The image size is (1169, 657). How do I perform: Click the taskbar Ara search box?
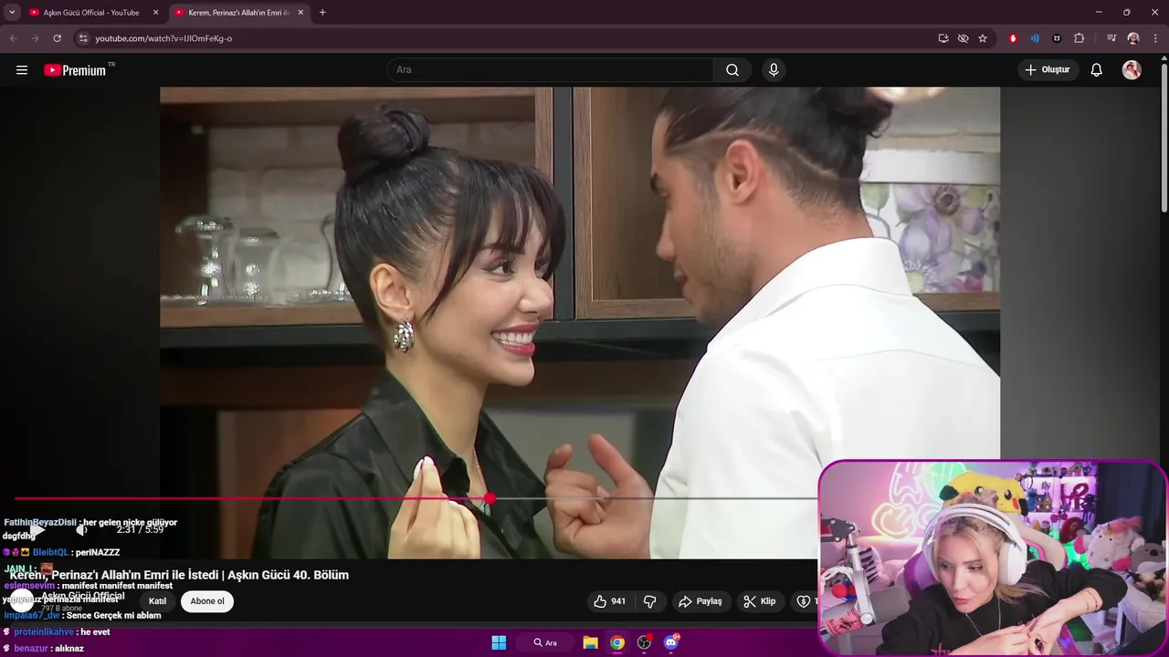click(546, 642)
